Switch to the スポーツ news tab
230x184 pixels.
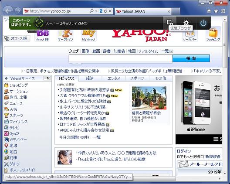click(137, 78)
